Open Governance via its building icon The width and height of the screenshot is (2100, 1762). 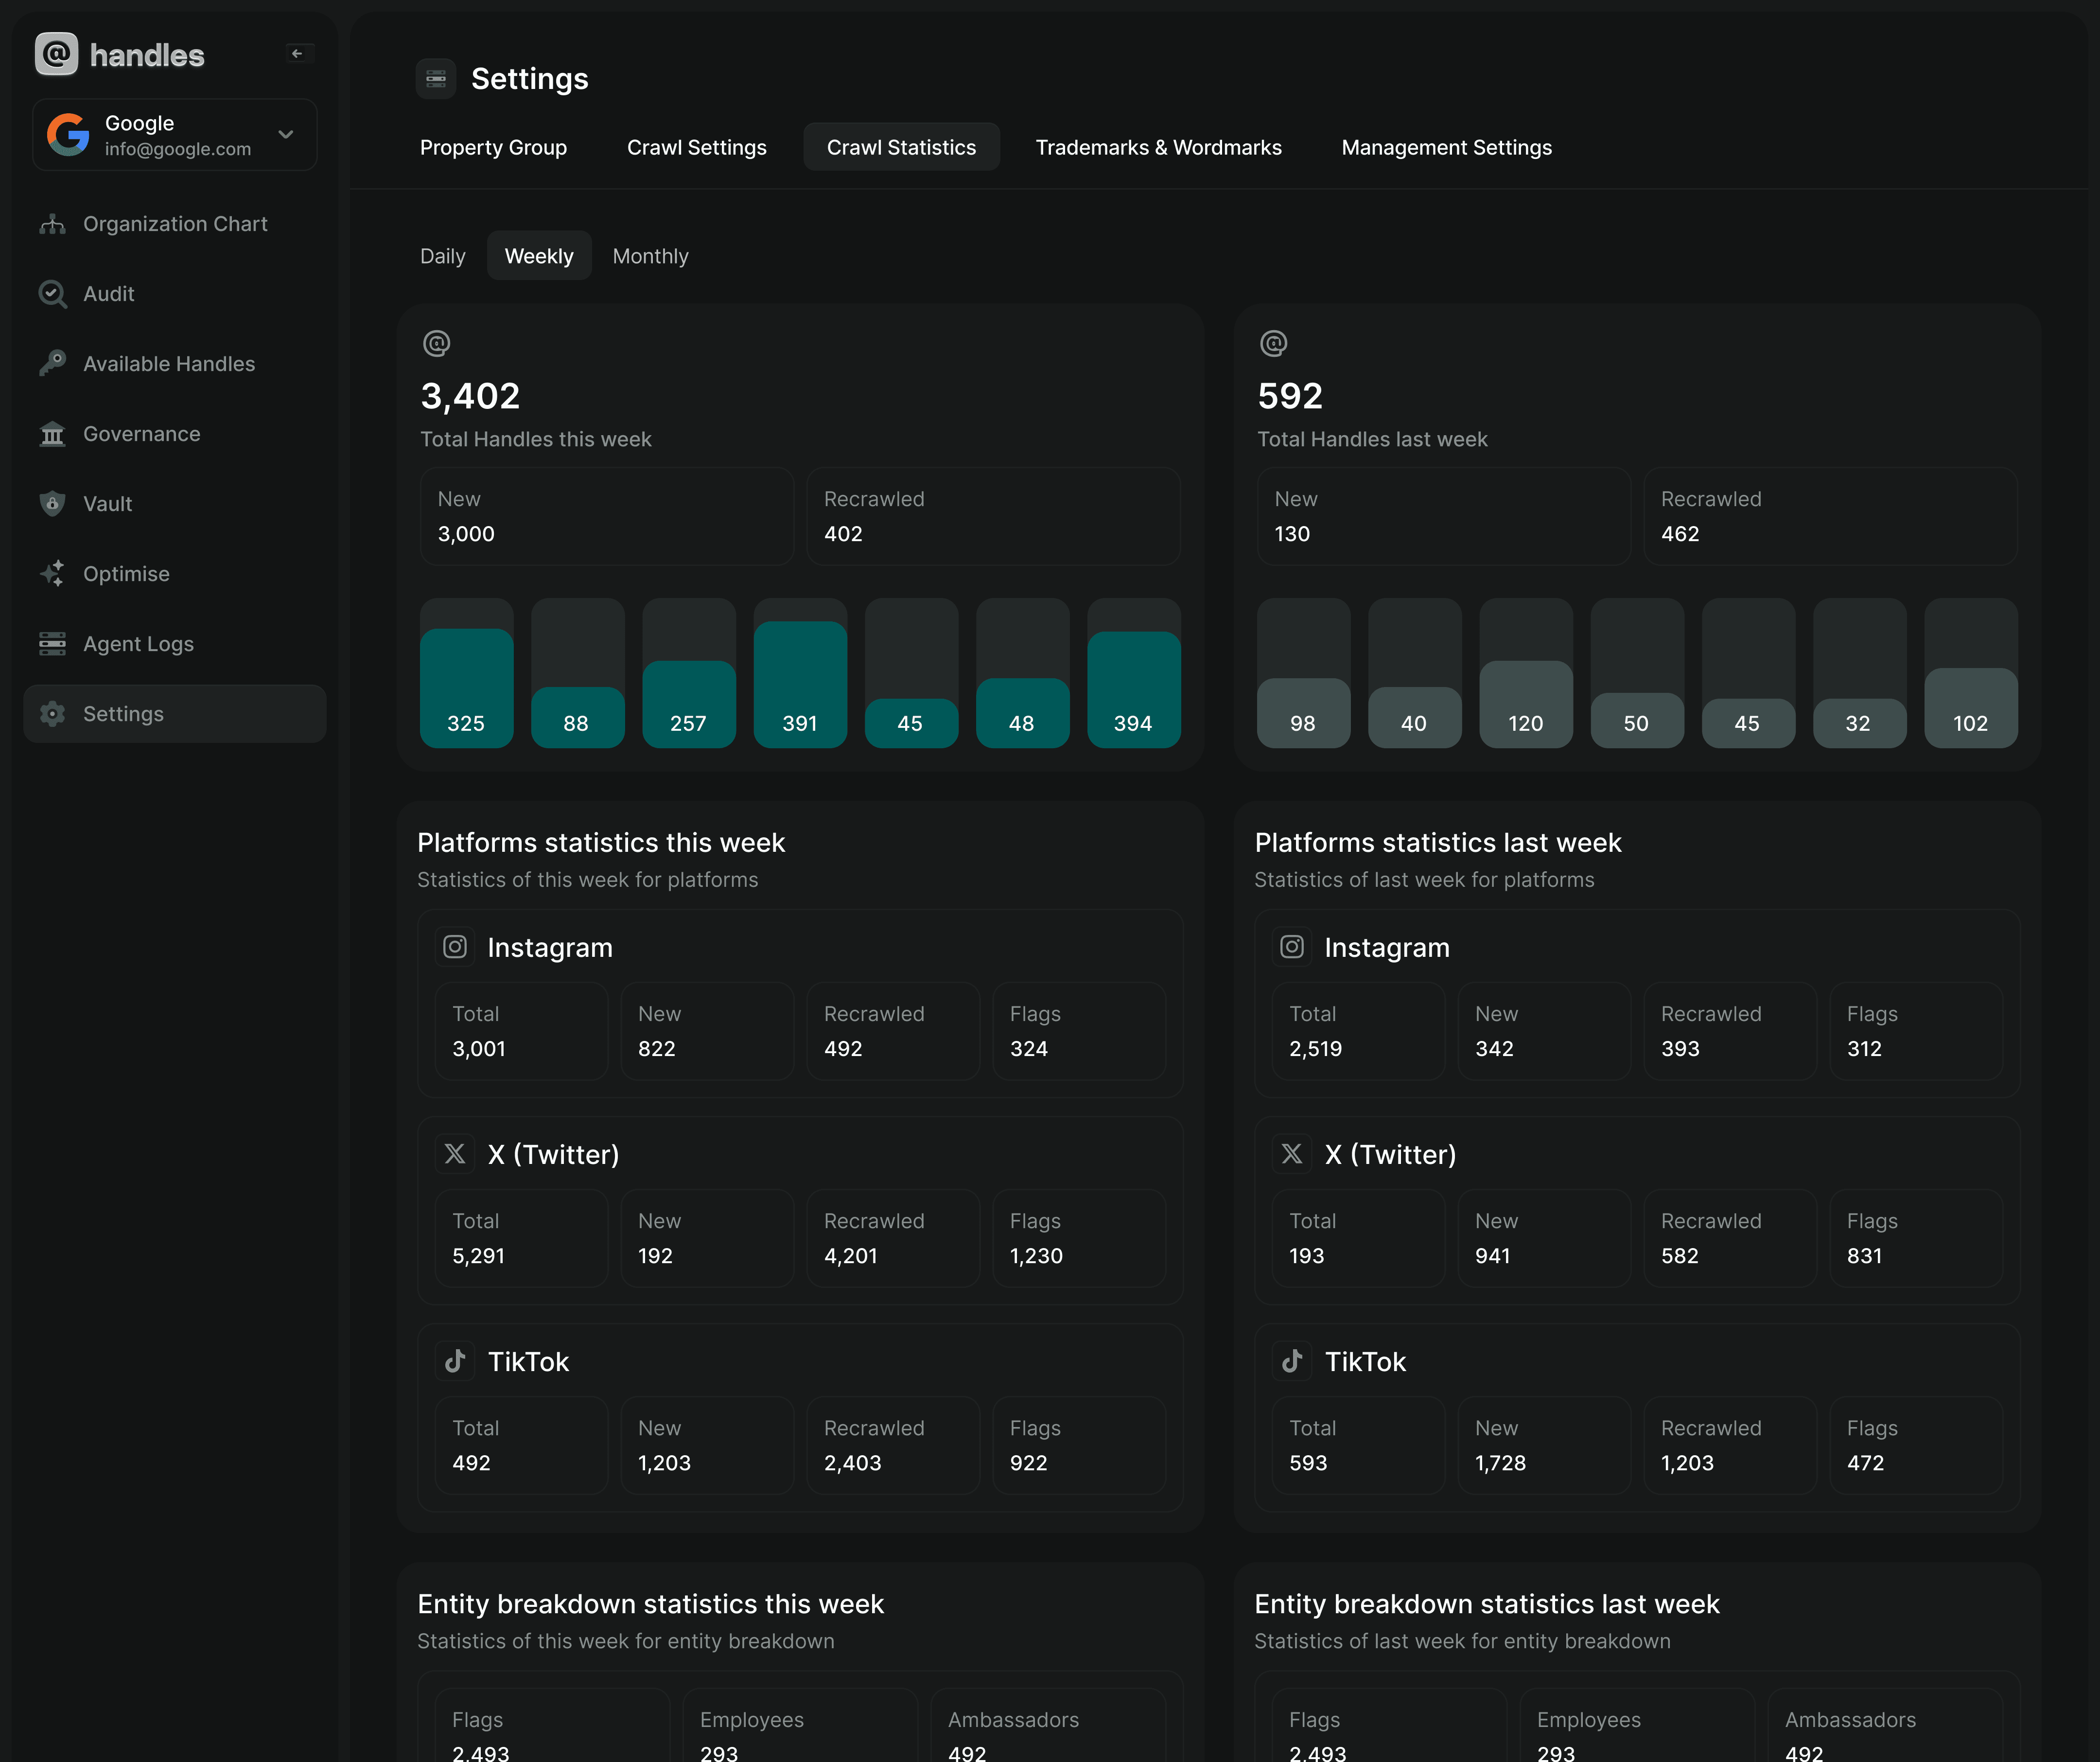pos(52,434)
